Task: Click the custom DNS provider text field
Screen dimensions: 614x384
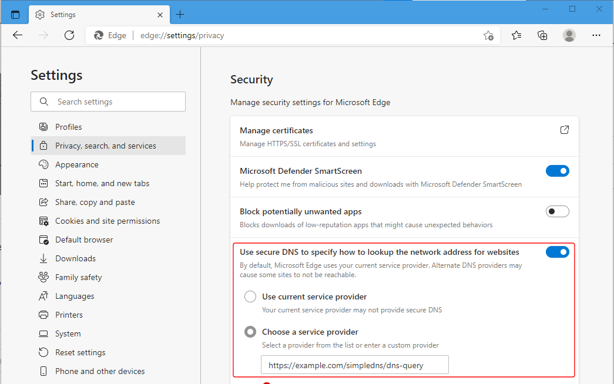Action: (355, 365)
